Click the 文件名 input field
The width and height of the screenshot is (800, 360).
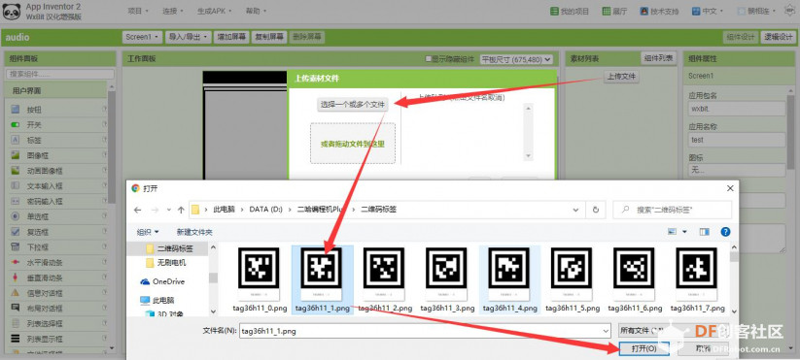tap(425, 331)
